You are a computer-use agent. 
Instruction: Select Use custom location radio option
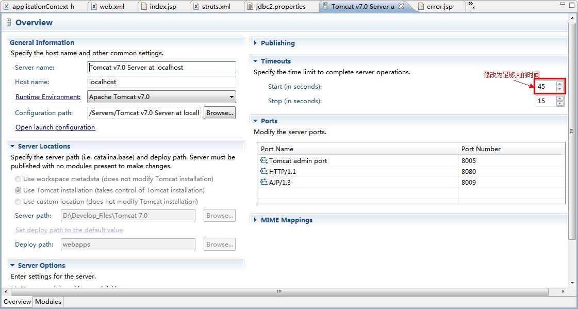click(x=19, y=202)
